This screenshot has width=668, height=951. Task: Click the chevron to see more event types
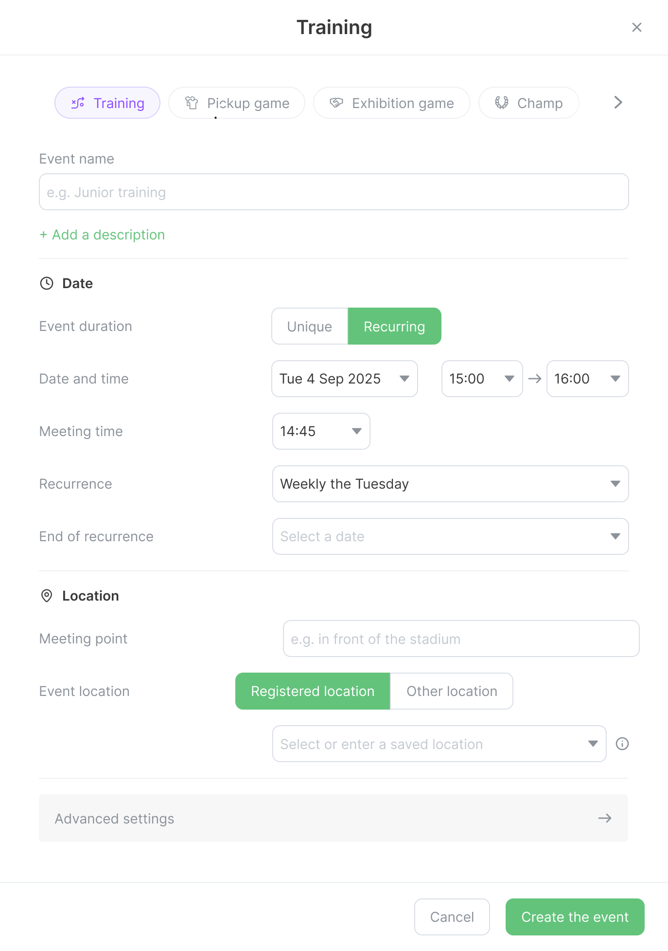617,103
